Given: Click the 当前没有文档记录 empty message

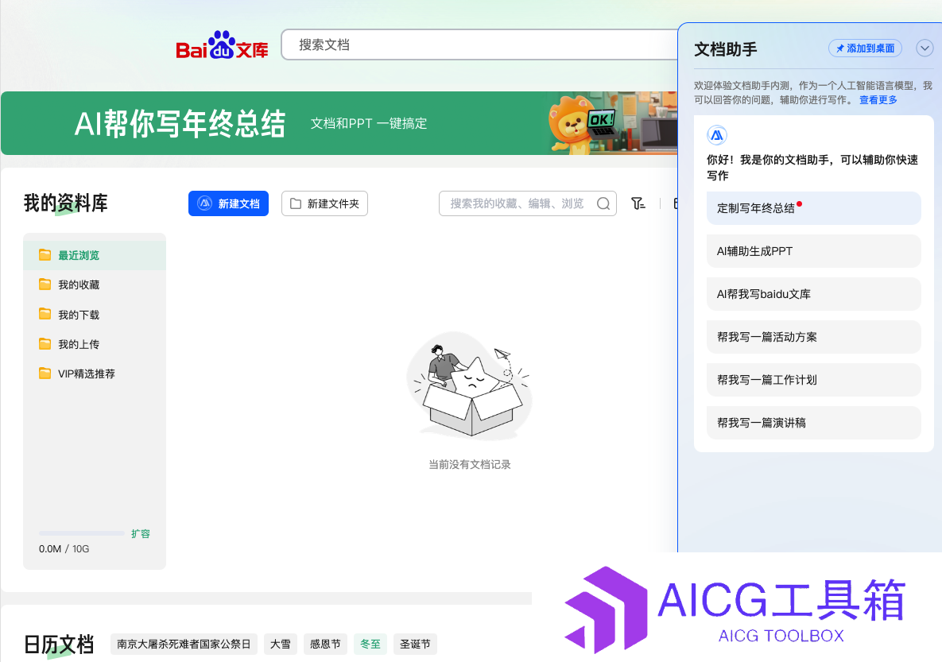Looking at the screenshot, I should click(470, 464).
